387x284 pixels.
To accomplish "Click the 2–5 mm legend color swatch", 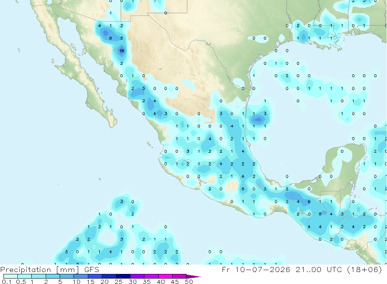I will (53, 276).
